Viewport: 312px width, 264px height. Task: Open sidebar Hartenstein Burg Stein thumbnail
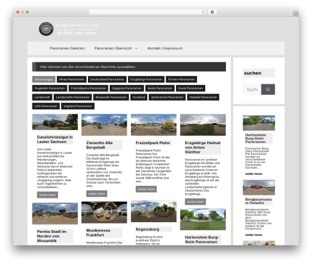(x=259, y=123)
